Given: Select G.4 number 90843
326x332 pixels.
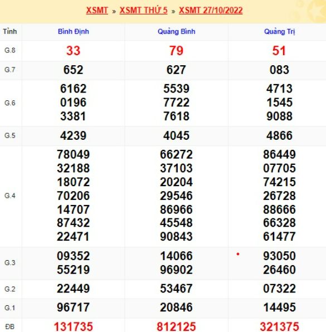Looking at the screenshot, I should pos(177,236).
